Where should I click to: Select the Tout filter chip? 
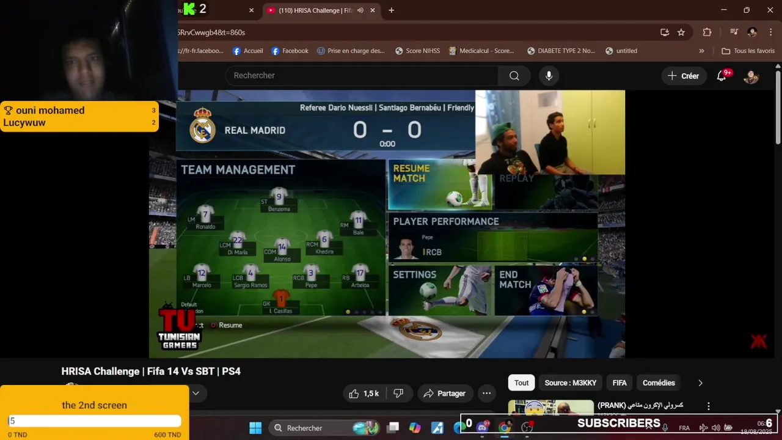521,383
